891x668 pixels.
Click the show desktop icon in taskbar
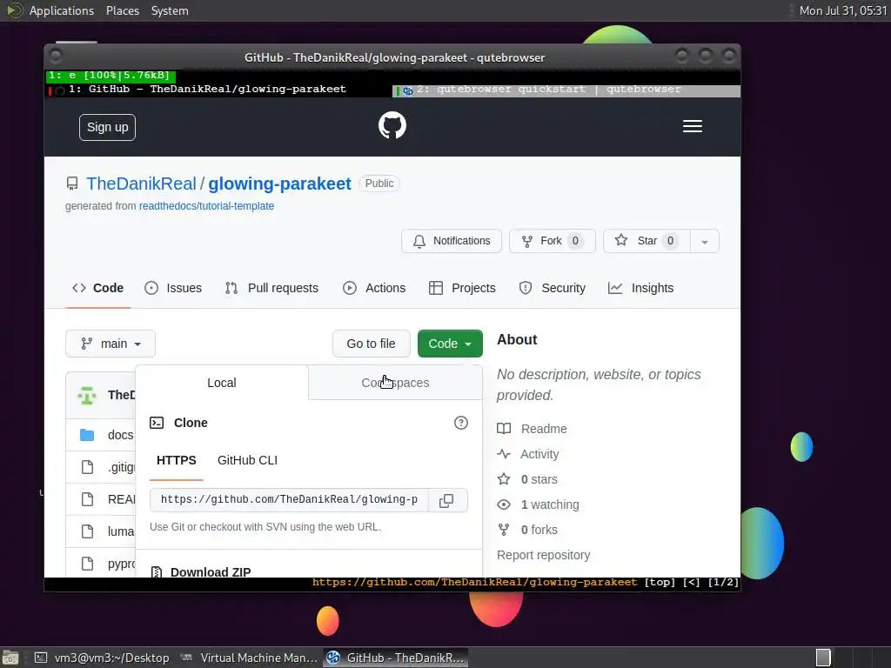coord(10,658)
